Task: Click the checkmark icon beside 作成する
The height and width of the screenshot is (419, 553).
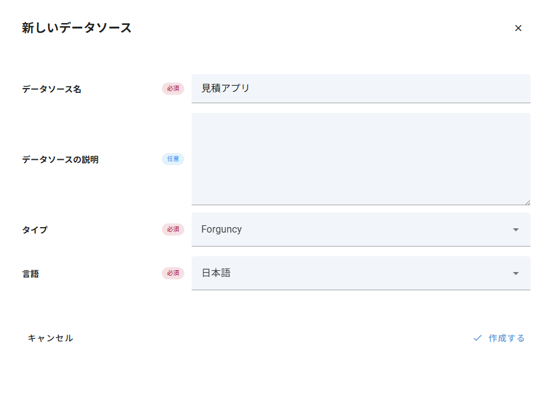Action: pyautogui.click(x=478, y=338)
